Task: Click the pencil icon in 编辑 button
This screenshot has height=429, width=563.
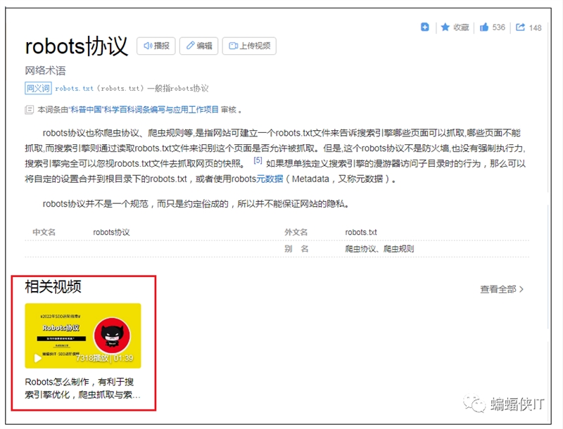Action: click(x=190, y=46)
